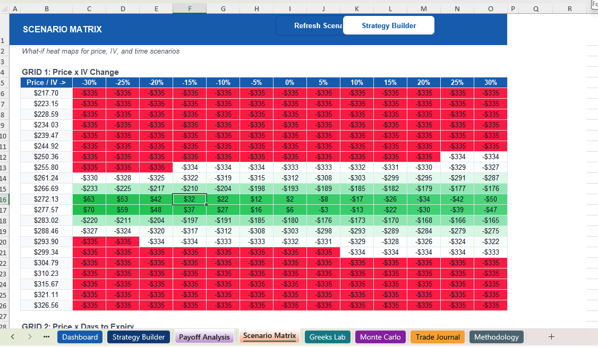Switch to the Trade Journal tab
Image resolution: width=598 pixels, height=347 pixels.
437,337
